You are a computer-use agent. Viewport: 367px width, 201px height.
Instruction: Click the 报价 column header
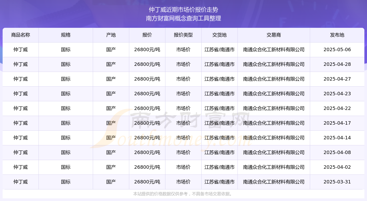(147, 35)
